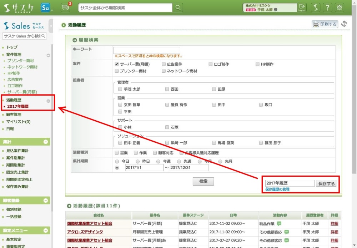Open the help question mark icon
Image resolution: width=357 pixels, height=248 pixels.
click(327, 7)
